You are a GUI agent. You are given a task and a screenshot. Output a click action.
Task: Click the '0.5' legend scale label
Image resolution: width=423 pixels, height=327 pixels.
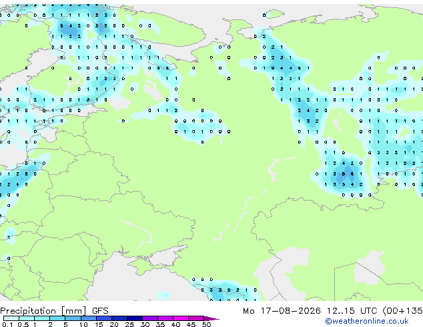23,324
